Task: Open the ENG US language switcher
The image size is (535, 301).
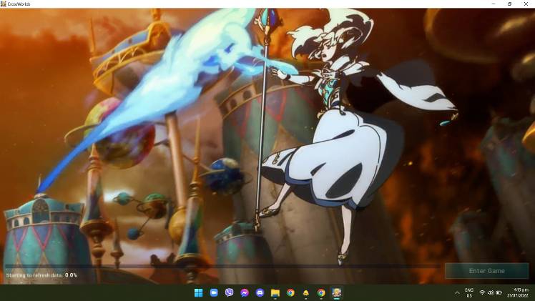Action: pos(469,293)
